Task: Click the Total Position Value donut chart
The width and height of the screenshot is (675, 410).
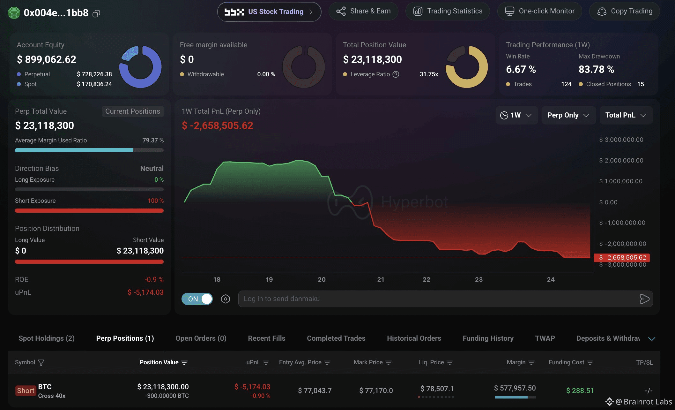Action: 467,67
